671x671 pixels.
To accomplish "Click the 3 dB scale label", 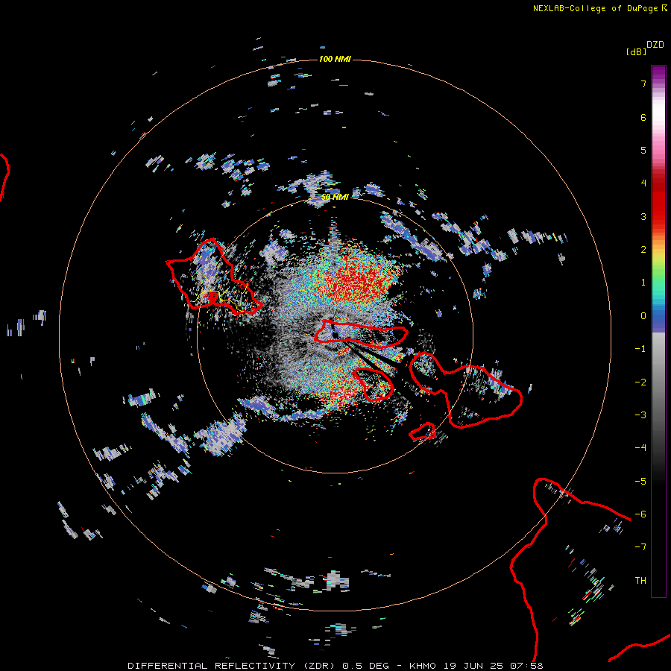I will coord(643,216).
